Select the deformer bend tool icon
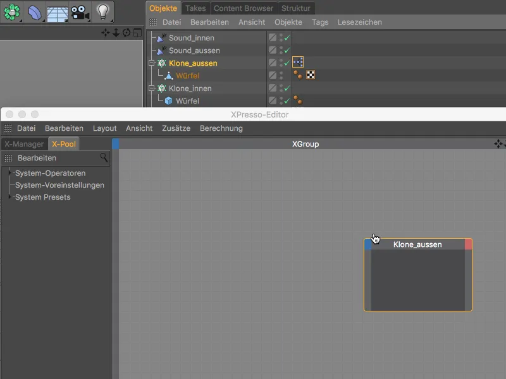 click(x=35, y=13)
